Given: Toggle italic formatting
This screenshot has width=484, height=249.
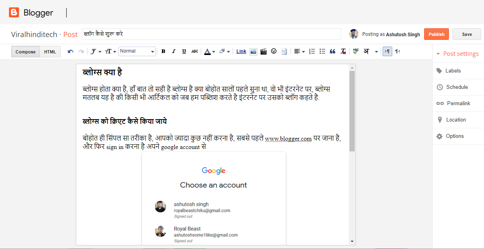Looking at the screenshot, I should coord(174,51).
